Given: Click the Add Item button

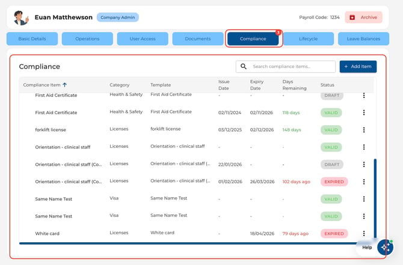Looking at the screenshot, I should [358, 67].
